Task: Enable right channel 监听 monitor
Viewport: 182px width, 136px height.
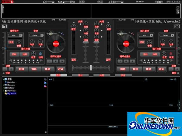Action: [x=108, y=60]
